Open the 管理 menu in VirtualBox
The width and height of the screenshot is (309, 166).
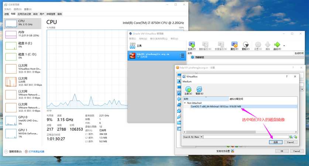click(133, 38)
